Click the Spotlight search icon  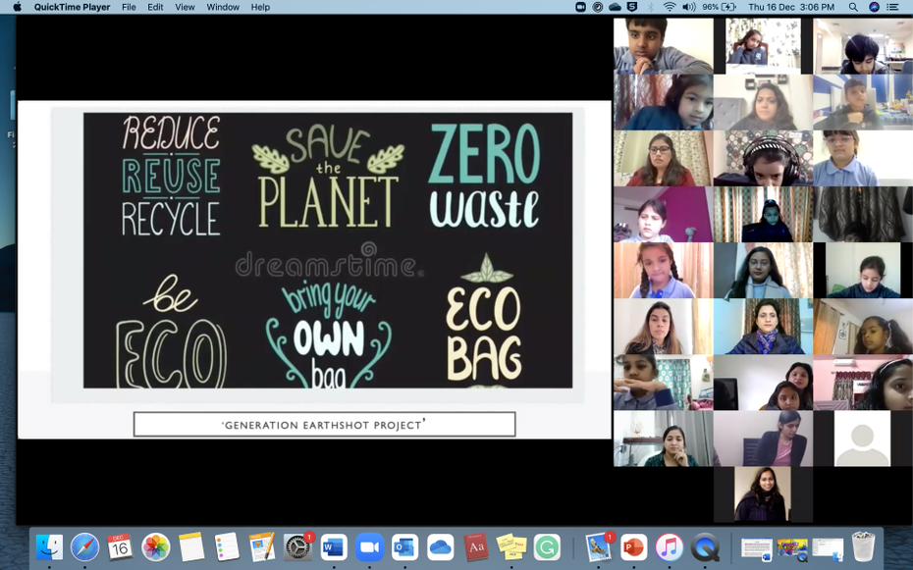tap(853, 7)
